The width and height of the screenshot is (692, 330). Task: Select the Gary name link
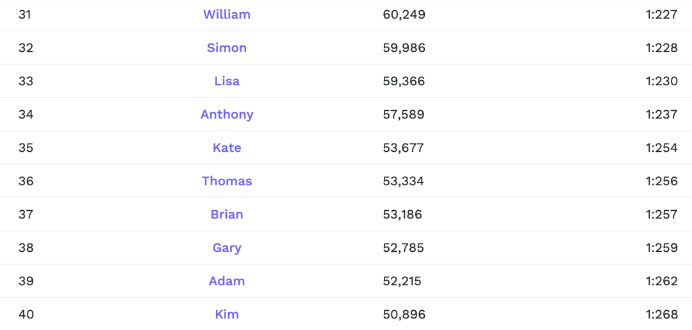[227, 247]
